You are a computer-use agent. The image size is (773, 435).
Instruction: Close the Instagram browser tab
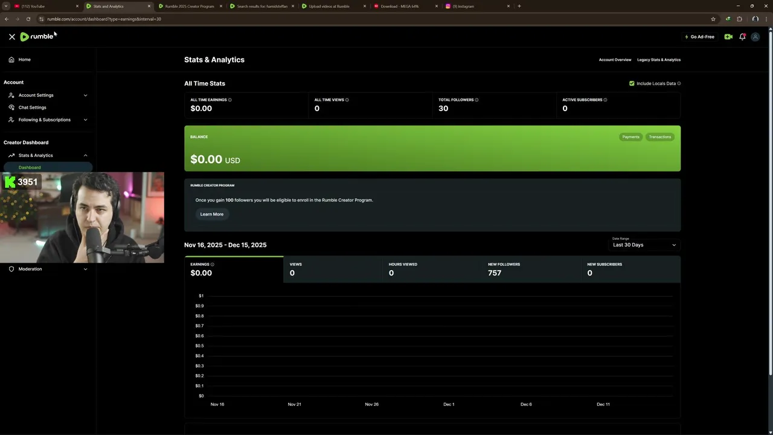pos(508,6)
